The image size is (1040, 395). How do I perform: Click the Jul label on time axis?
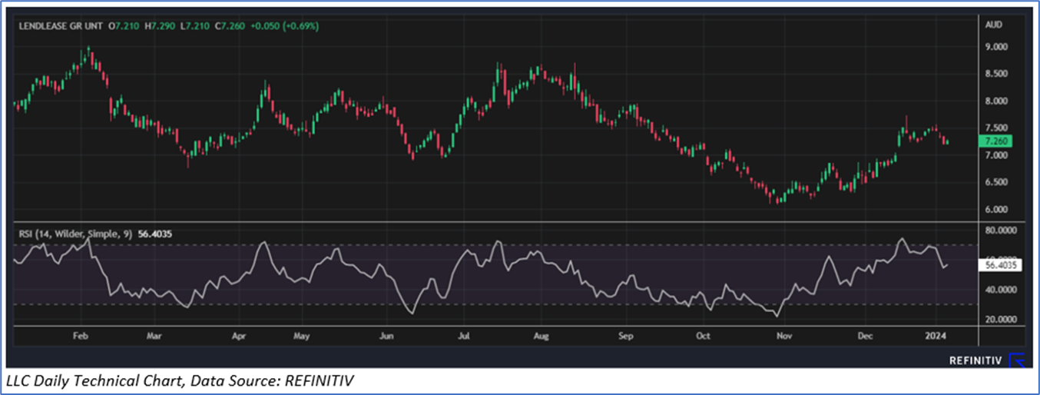463,337
